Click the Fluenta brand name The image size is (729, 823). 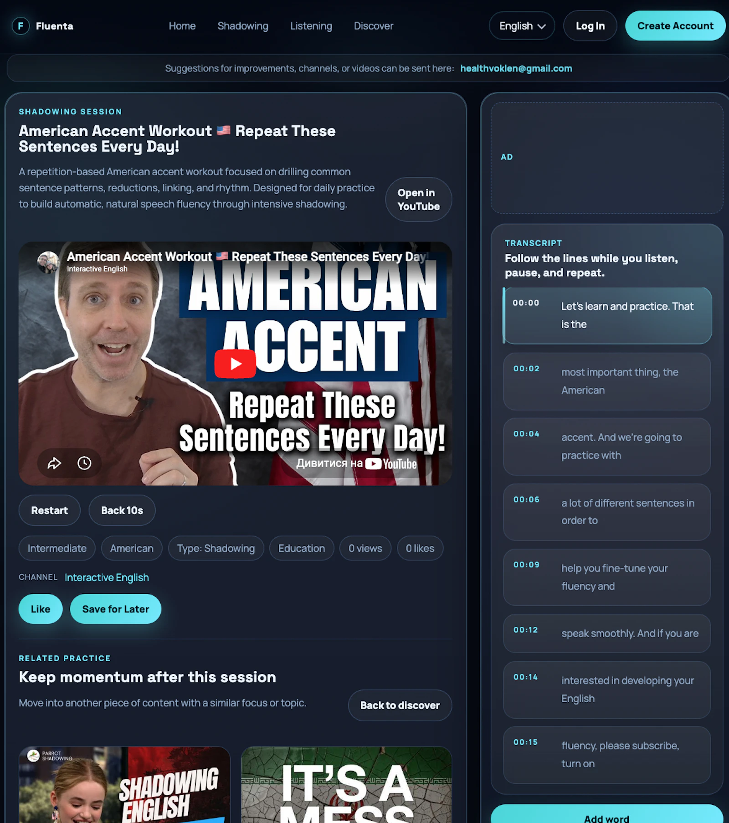(55, 26)
